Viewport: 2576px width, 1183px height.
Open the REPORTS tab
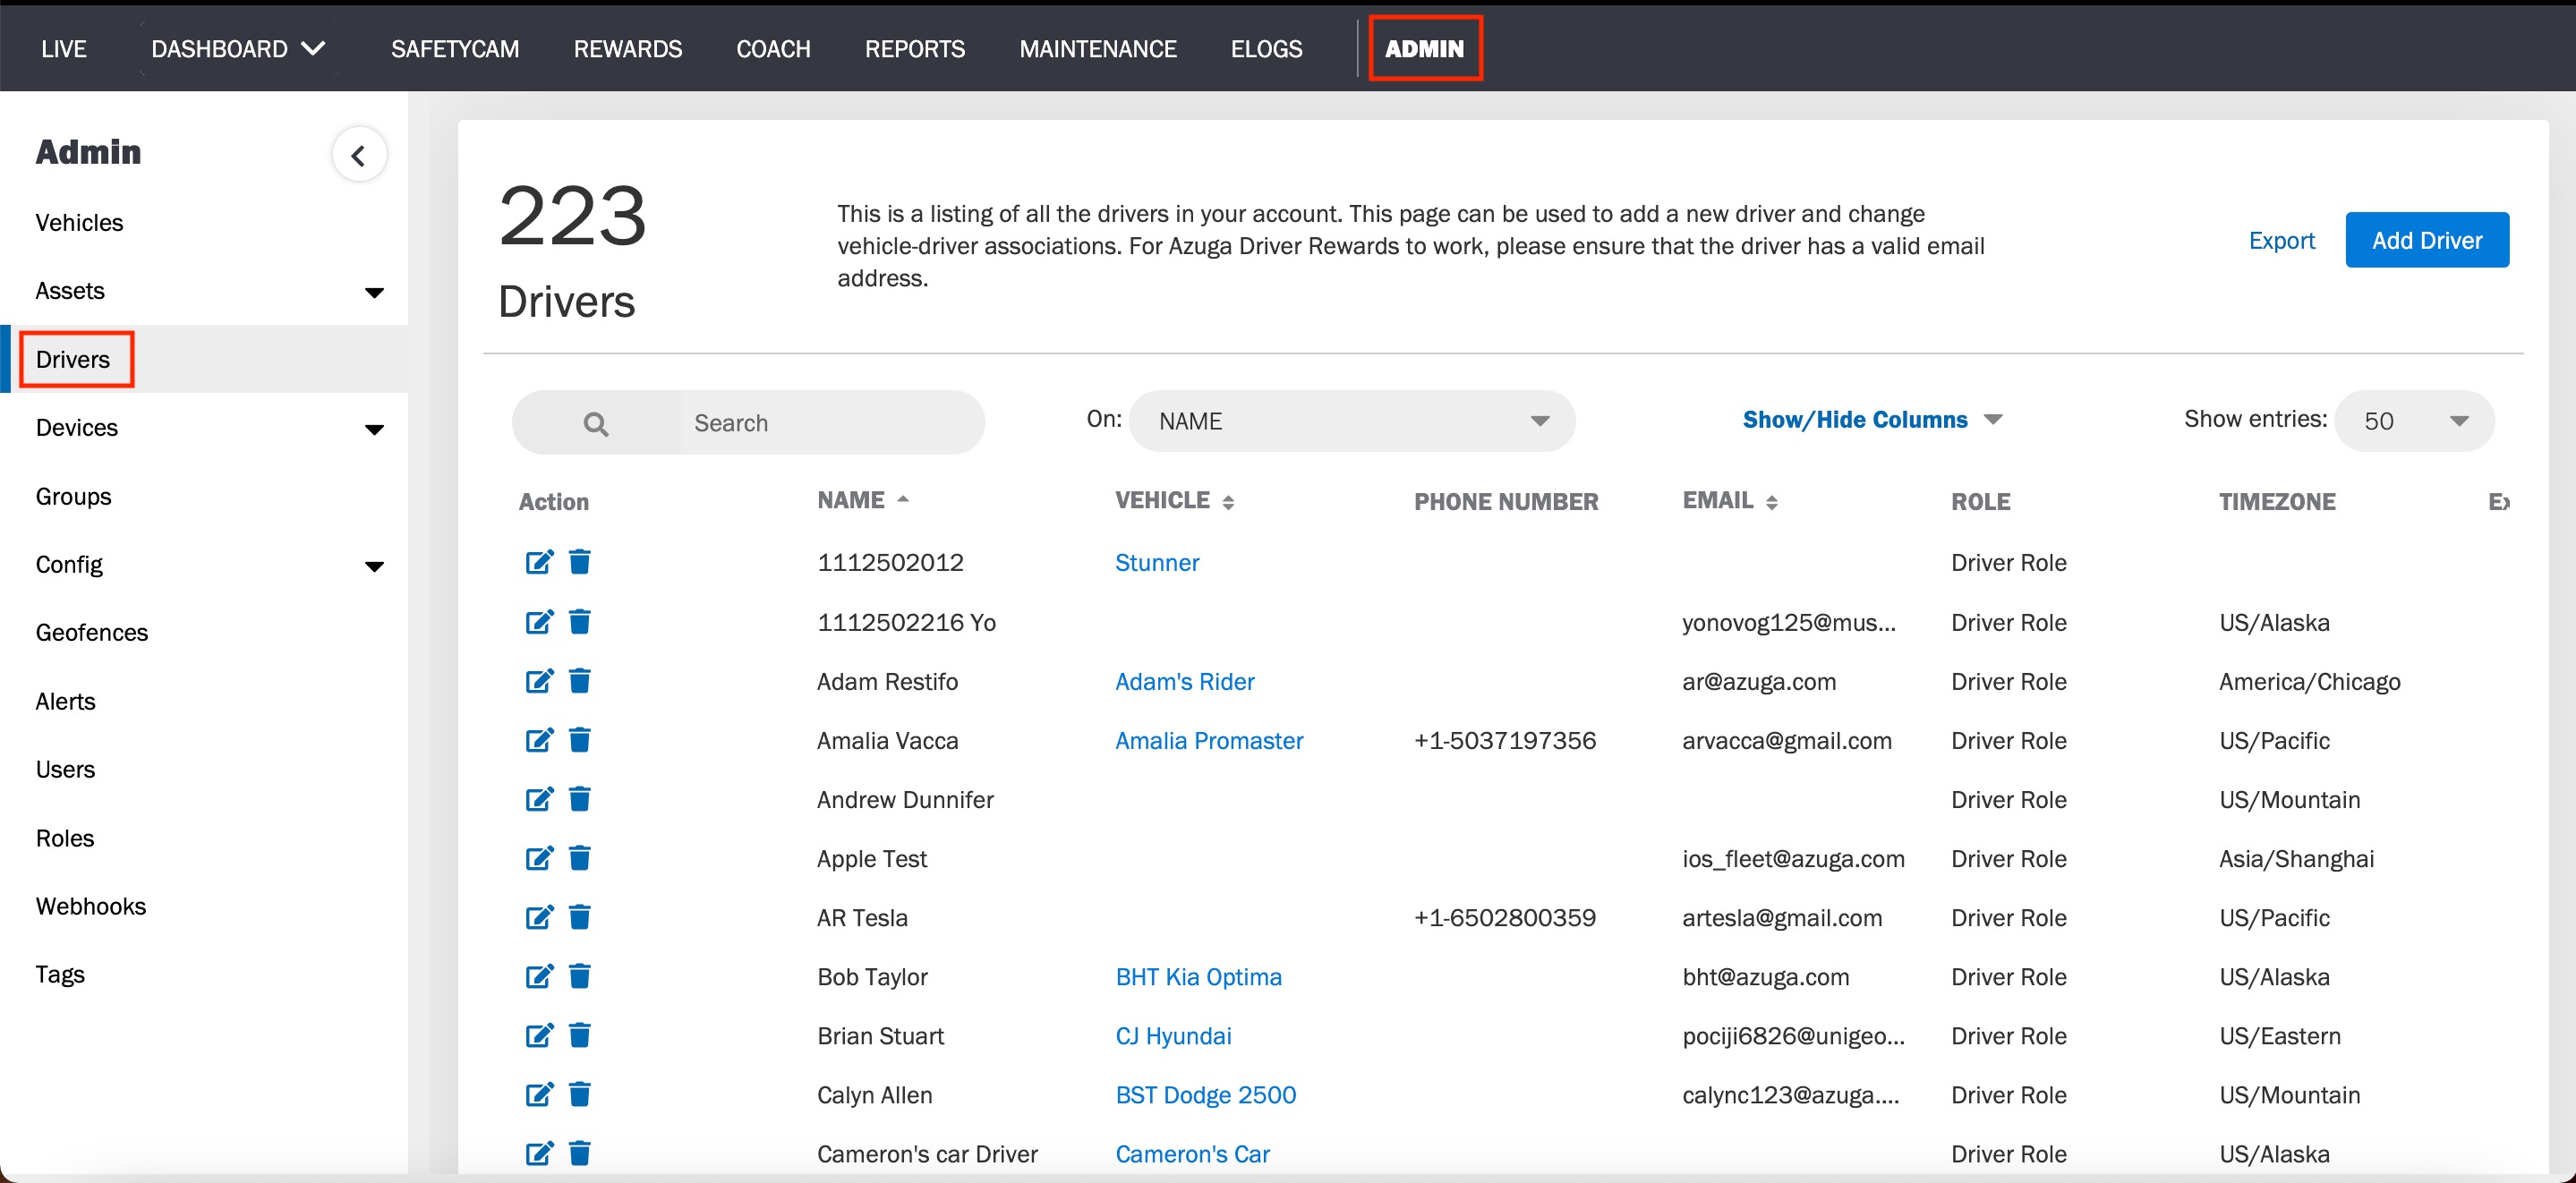pyautogui.click(x=915, y=48)
